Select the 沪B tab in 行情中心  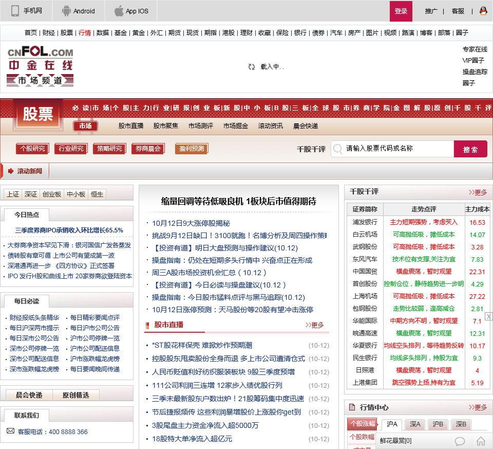click(438, 424)
